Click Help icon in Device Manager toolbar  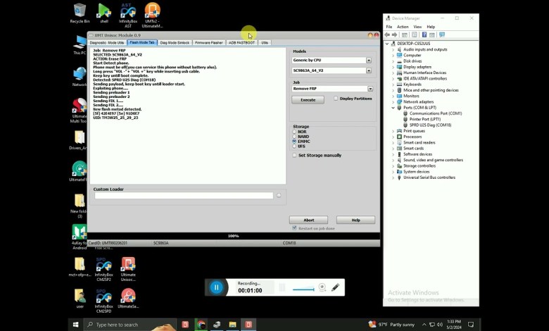pos(424,35)
